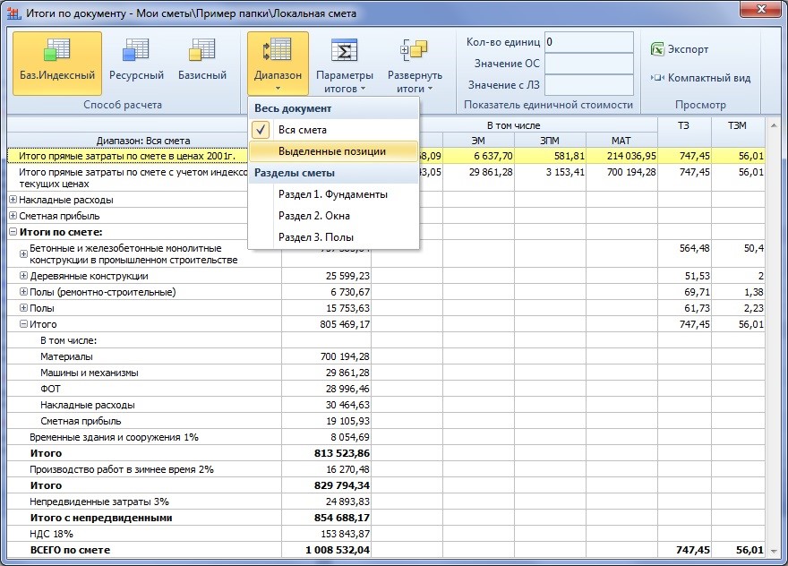
Task: Choose Раздел 2. Окна
Action: (x=334, y=216)
